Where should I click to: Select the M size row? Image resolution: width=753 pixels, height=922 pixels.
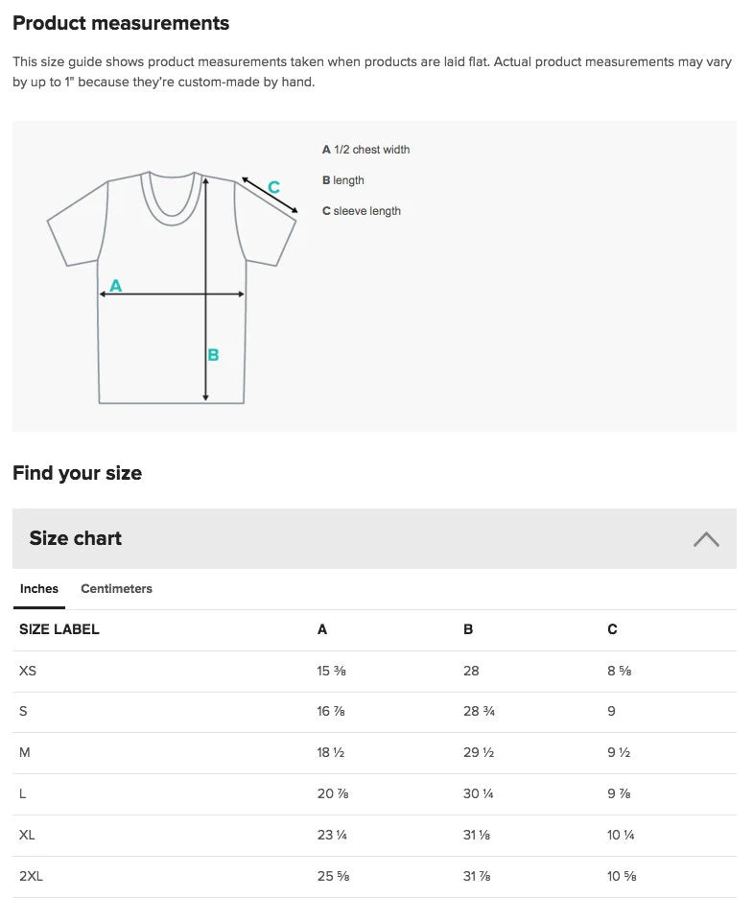pyautogui.click(x=26, y=752)
